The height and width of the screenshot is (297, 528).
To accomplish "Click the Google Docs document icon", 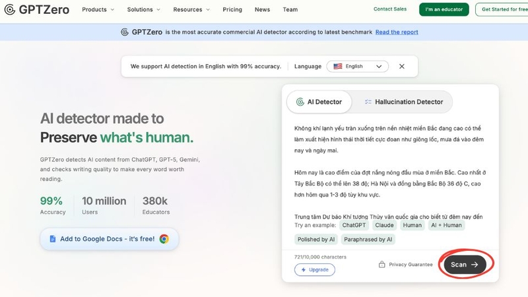I will pyautogui.click(x=53, y=239).
